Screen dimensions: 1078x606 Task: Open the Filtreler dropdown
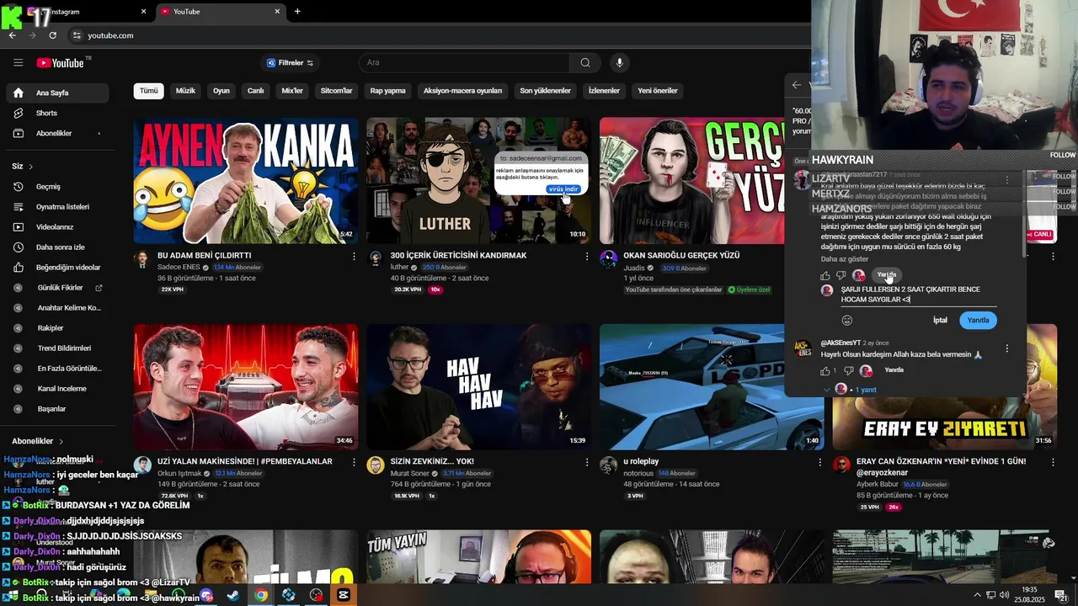[x=291, y=63]
